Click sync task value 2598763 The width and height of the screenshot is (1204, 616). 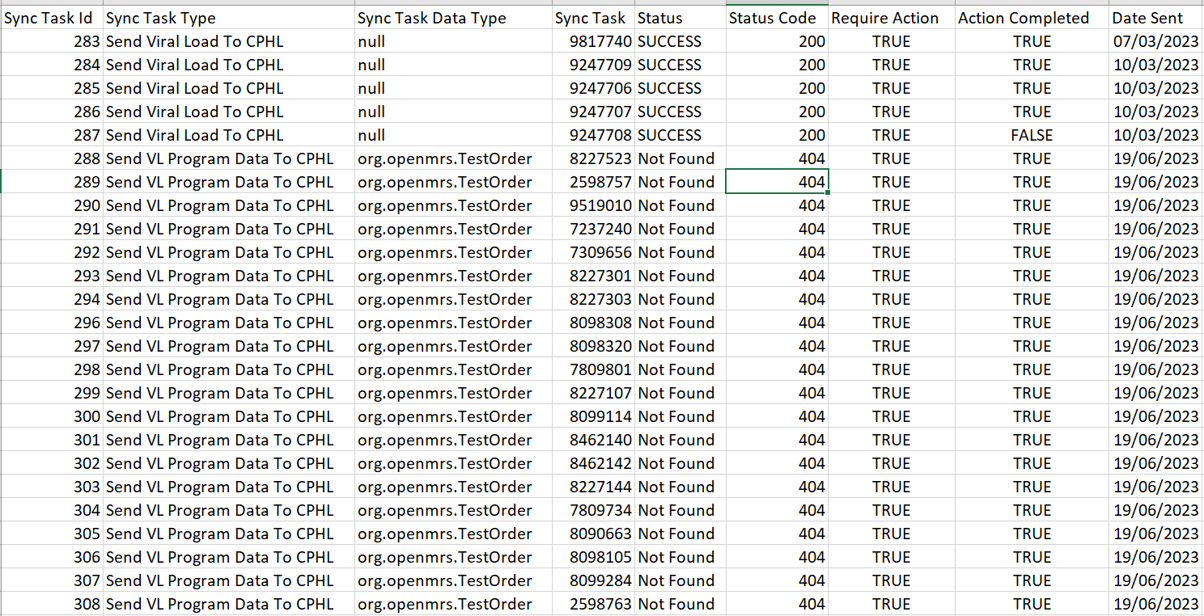[593, 604]
